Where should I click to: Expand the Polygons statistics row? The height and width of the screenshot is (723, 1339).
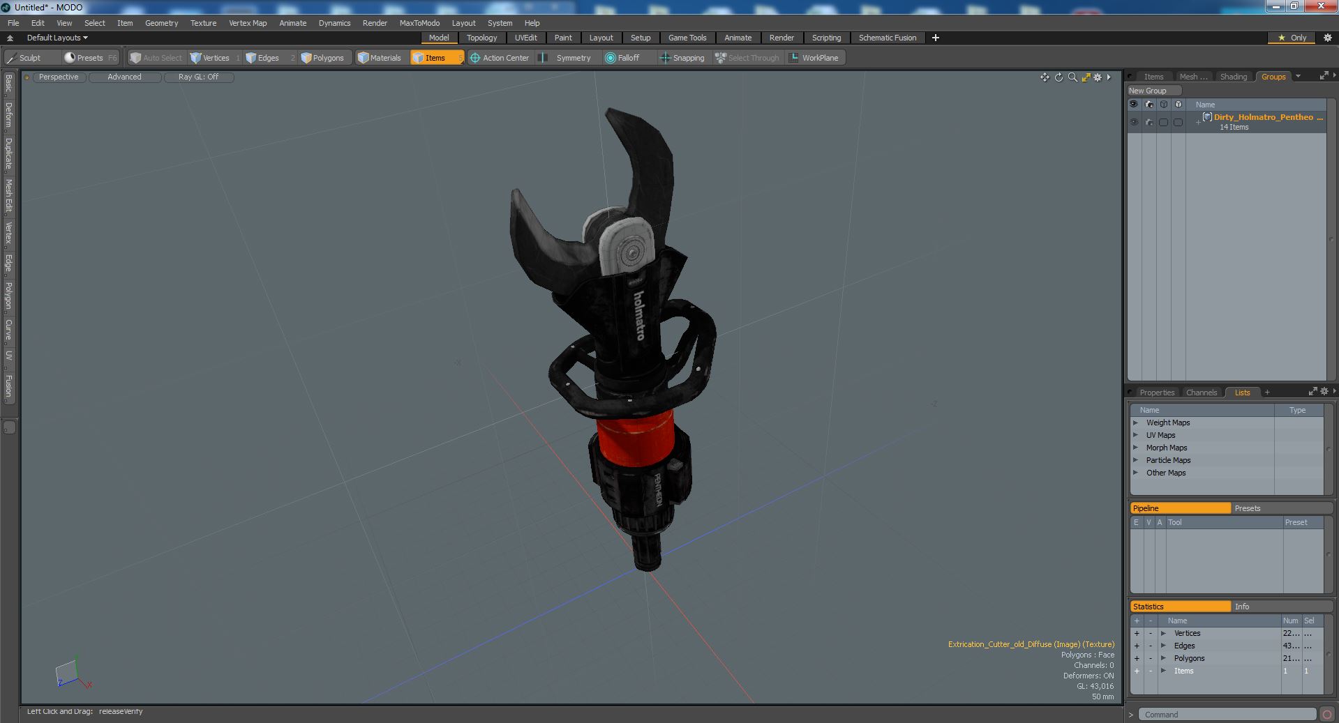pos(1163,658)
